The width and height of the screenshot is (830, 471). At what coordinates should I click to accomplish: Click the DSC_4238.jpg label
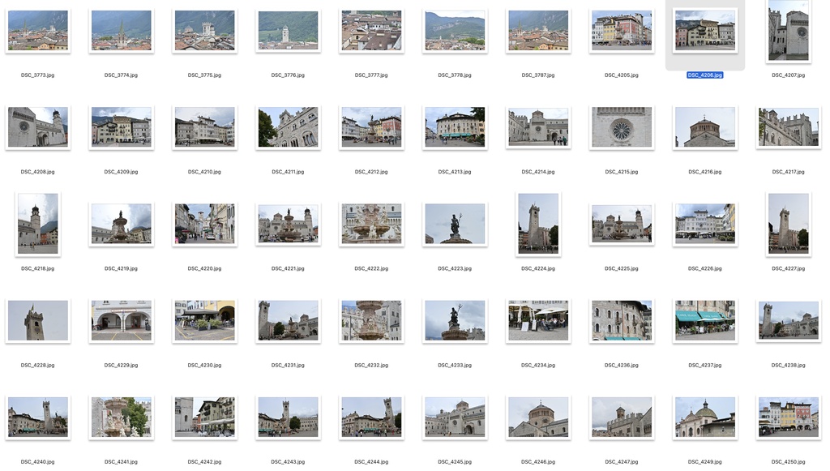point(788,365)
